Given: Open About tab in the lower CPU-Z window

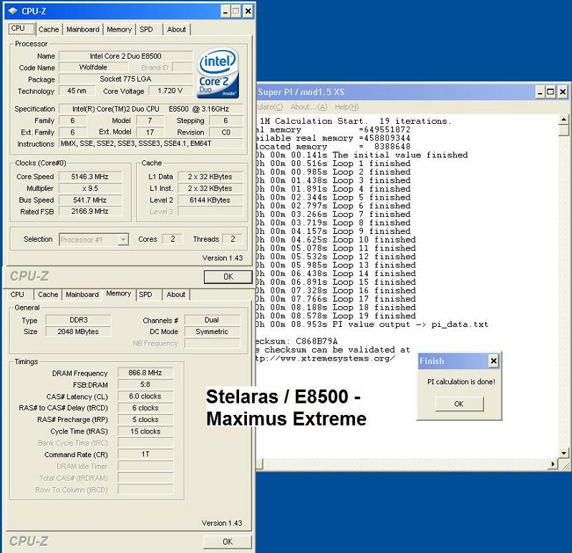Looking at the screenshot, I should tap(175, 294).
